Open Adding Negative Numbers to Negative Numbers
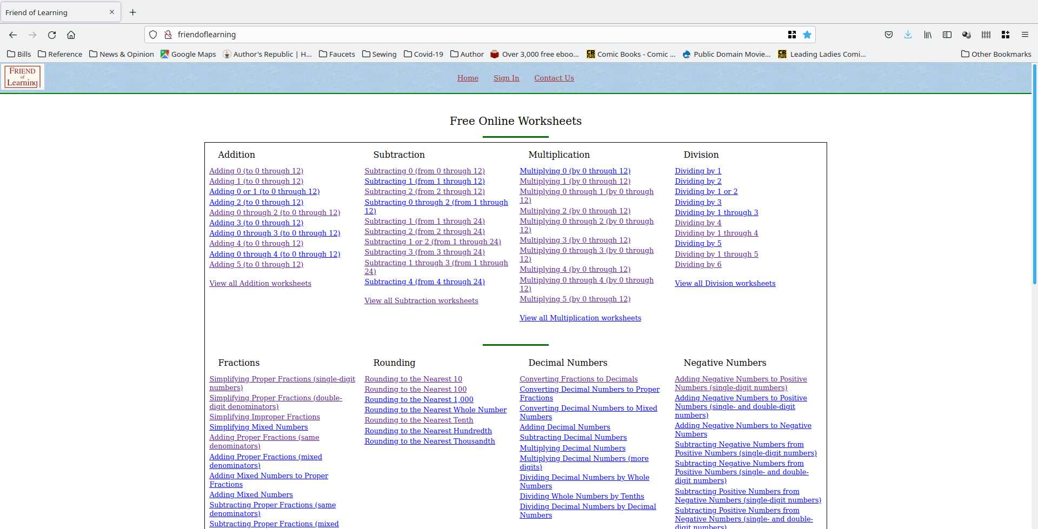 [x=743, y=430]
